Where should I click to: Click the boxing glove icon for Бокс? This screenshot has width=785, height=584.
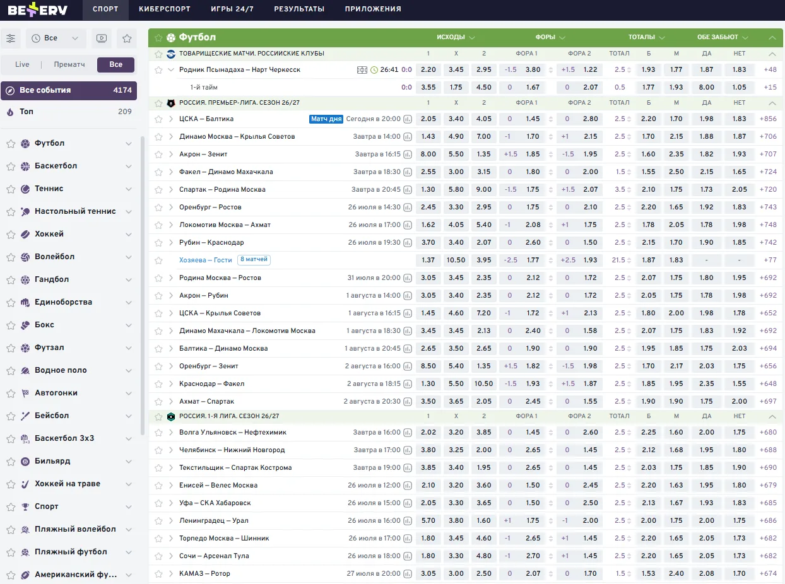[x=25, y=325]
